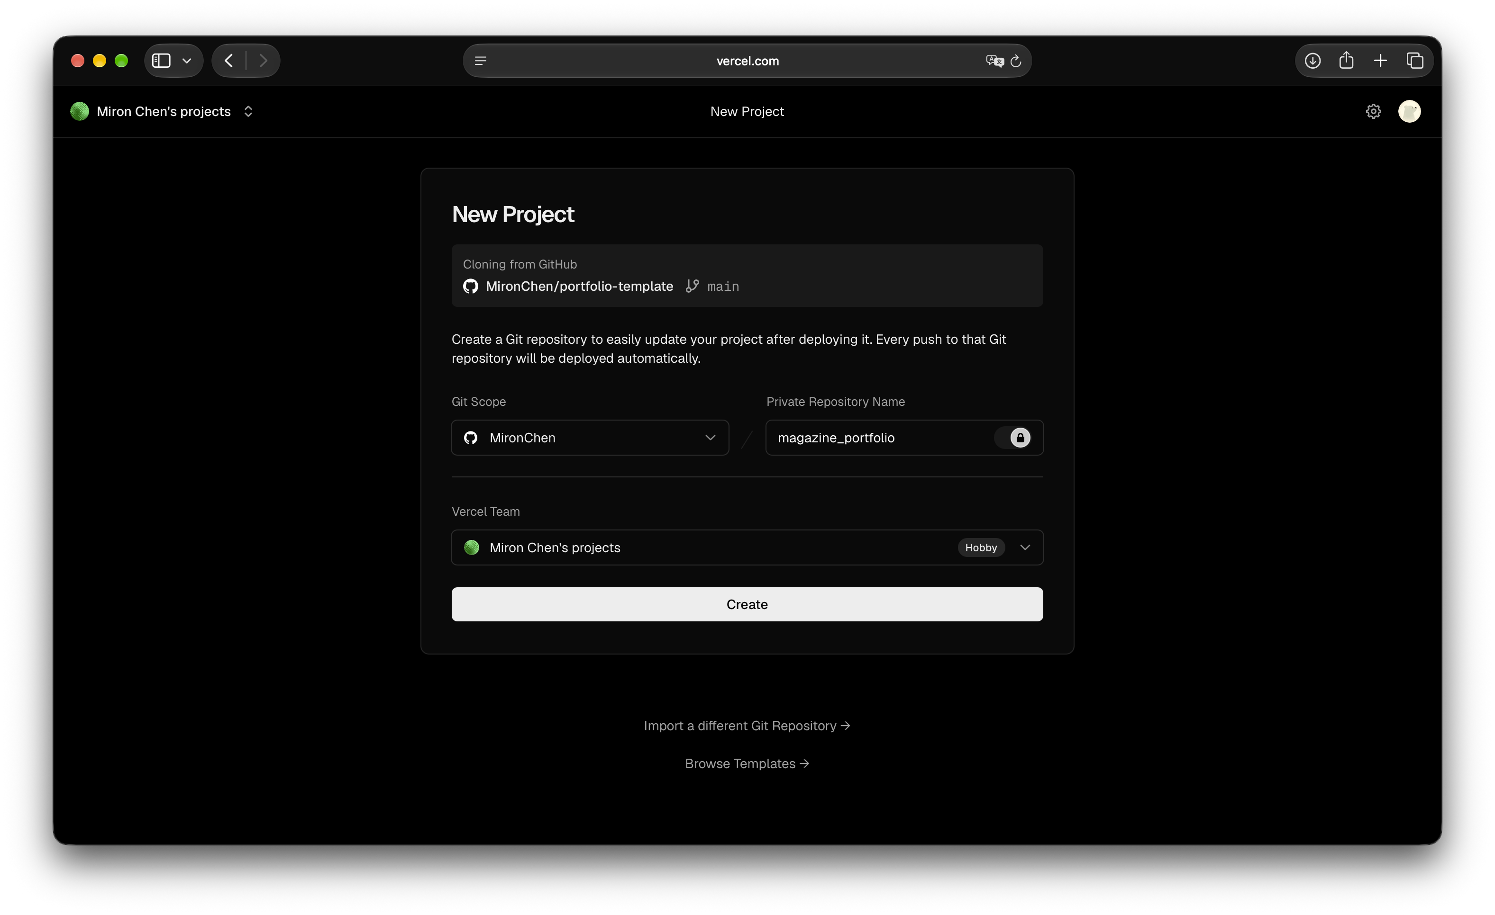
Task: Show the tab overview
Action: (x=1415, y=61)
